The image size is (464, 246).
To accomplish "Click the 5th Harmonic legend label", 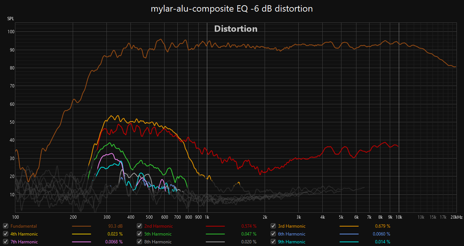I will pos(158,234).
